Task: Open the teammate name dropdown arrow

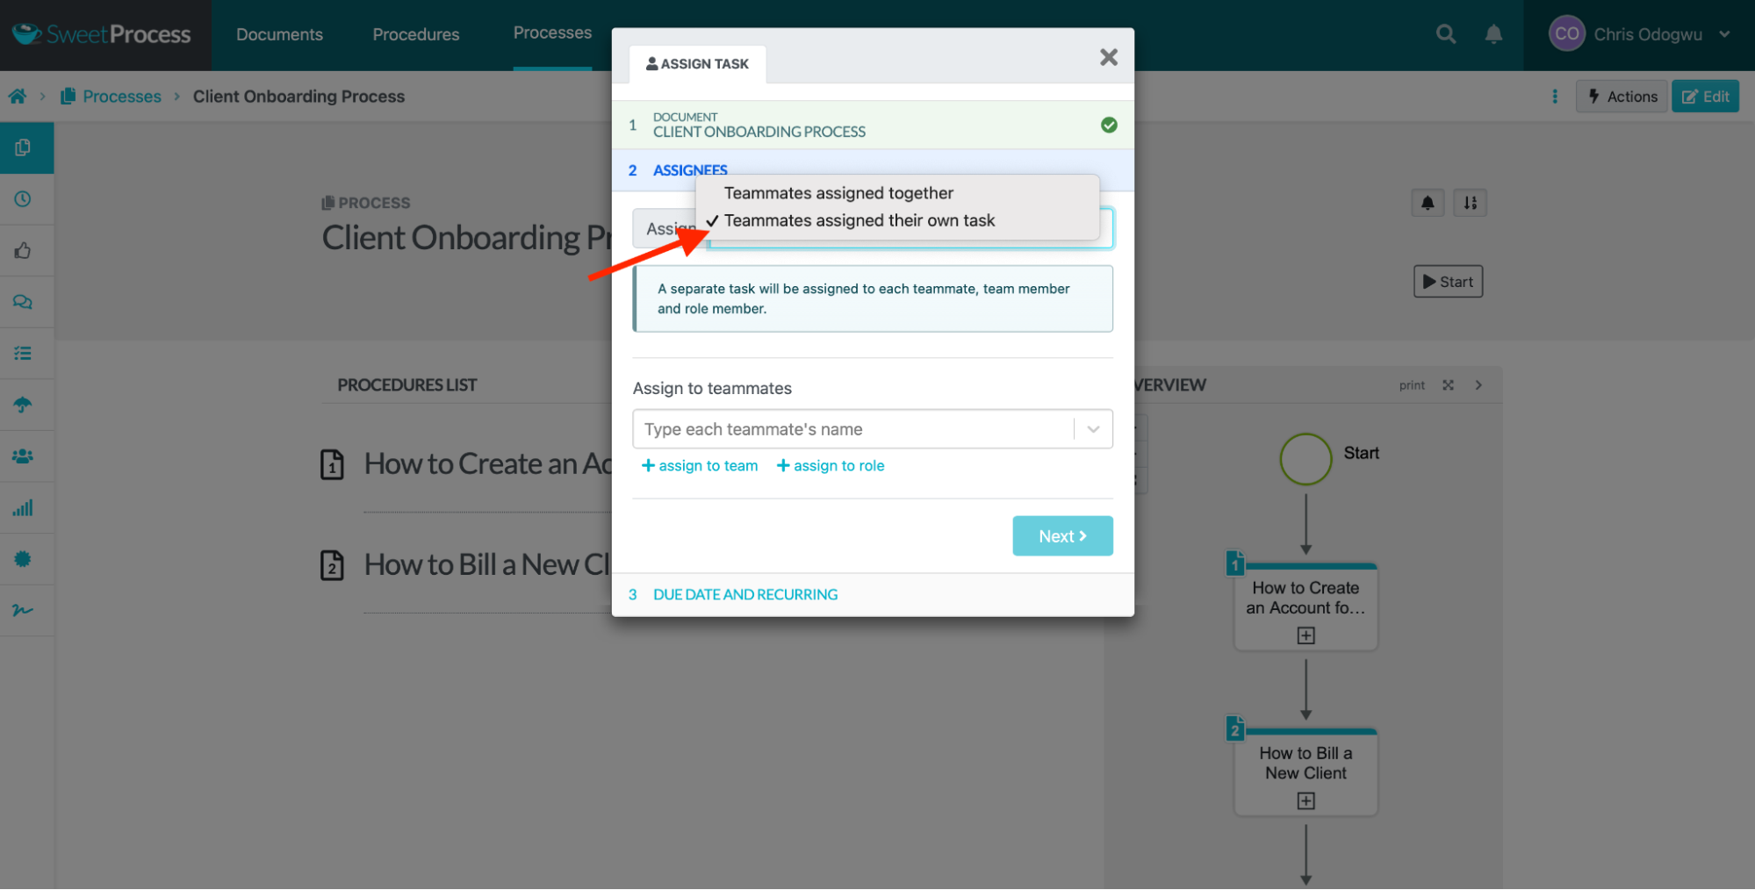Action: tap(1093, 429)
